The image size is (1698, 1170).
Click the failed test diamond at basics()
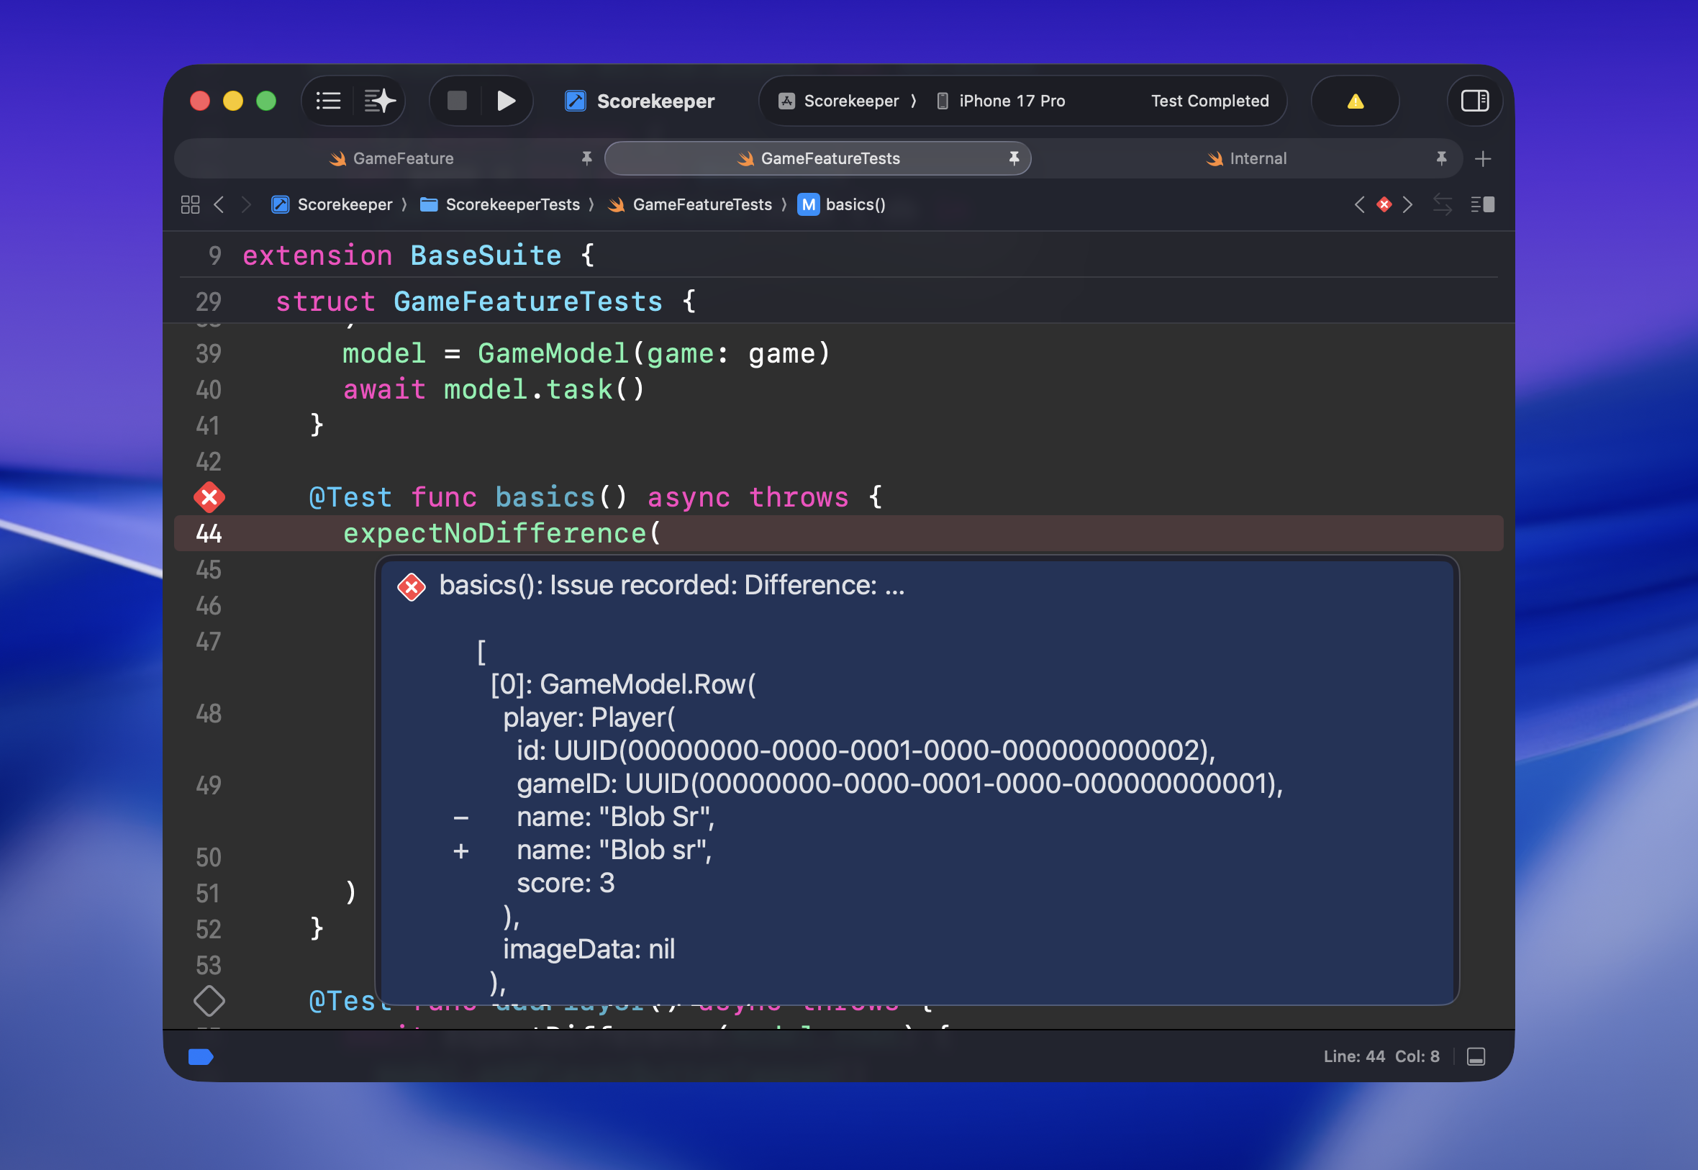point(209,497)
